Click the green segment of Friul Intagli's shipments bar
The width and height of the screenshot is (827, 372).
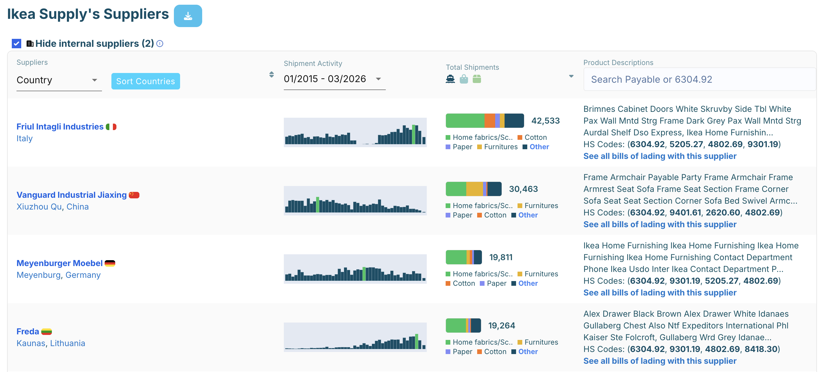(x=465, y=121)
